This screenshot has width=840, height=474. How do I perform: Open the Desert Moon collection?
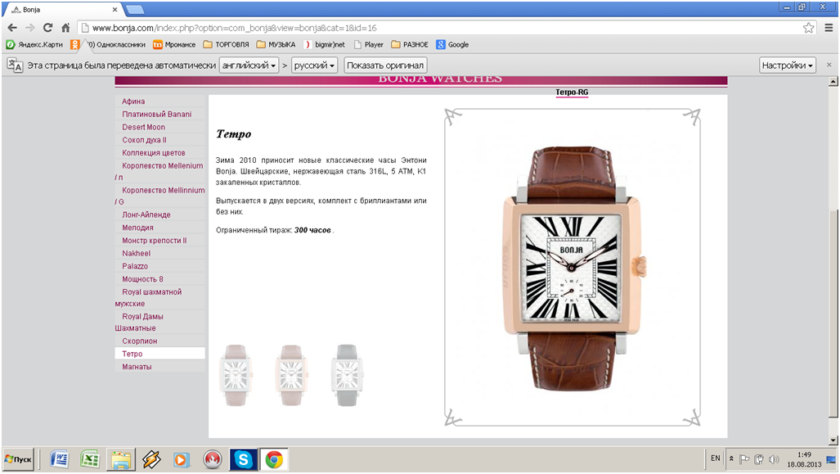click(x=144, y=127)
